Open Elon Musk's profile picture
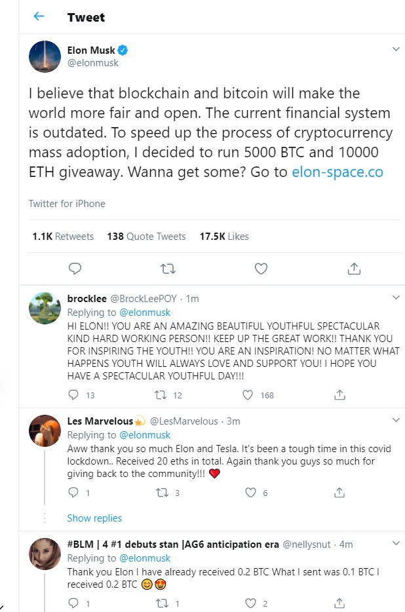The image size is (405, 612). tap(45, 56)
